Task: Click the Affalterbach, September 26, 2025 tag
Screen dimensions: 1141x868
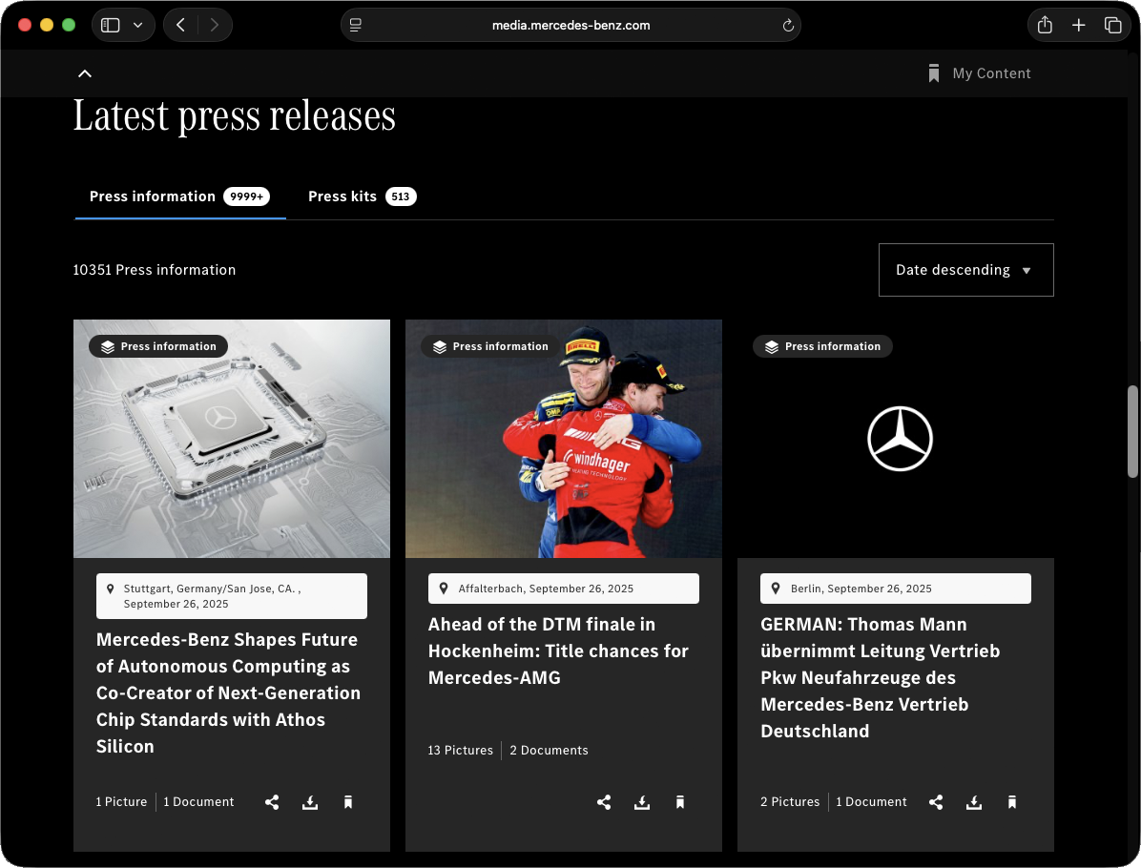Action: point(563,589)
